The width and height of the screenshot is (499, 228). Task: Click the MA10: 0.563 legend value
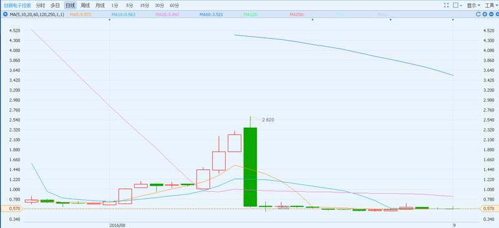pyautogui.click(x=124, y=14)
